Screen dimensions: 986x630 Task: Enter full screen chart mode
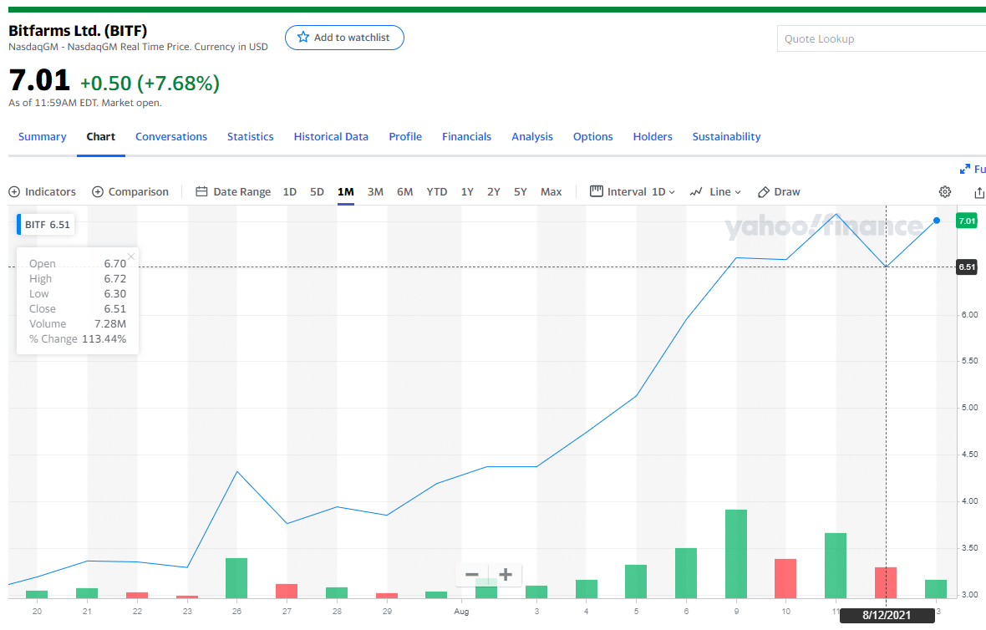tap(972, 169)
